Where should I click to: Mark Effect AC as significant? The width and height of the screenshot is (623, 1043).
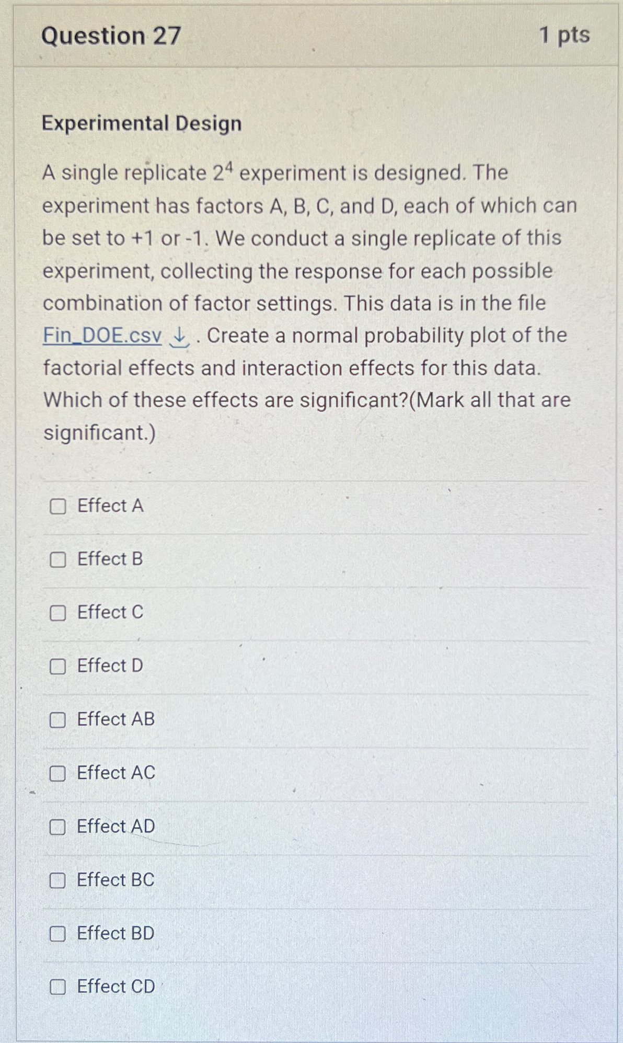tap(58, 773)
